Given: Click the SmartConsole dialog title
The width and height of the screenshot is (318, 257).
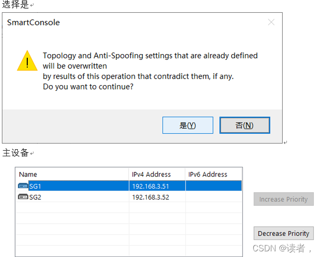Looking at the screenshot, I should [33, 22].
